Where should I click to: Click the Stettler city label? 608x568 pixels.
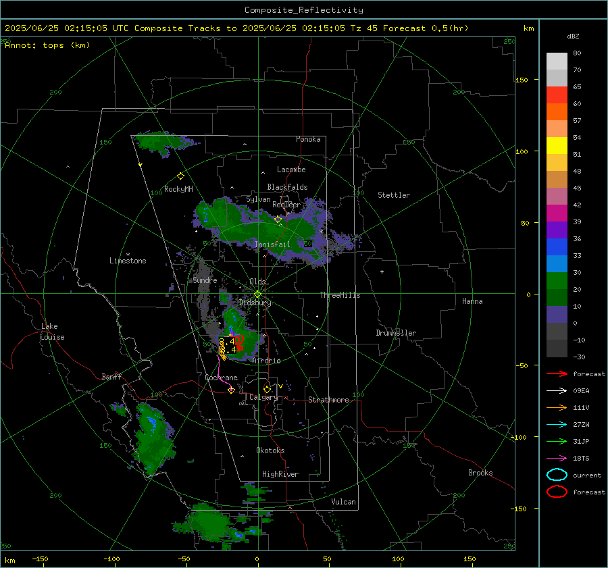click(394, 195)
